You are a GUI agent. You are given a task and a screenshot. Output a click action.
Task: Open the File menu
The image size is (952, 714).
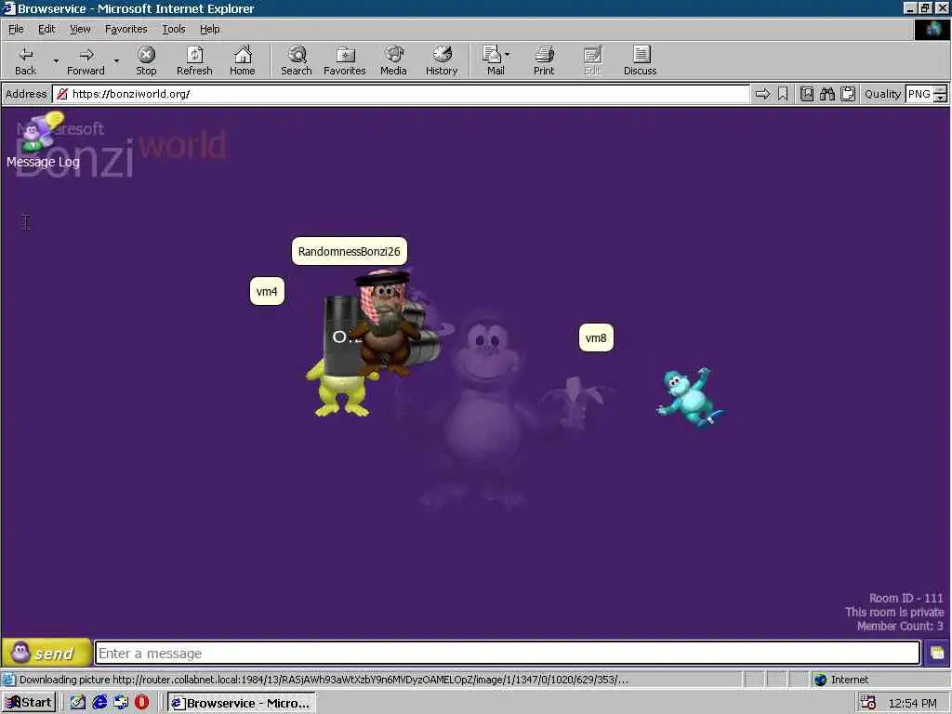(16, 29)
